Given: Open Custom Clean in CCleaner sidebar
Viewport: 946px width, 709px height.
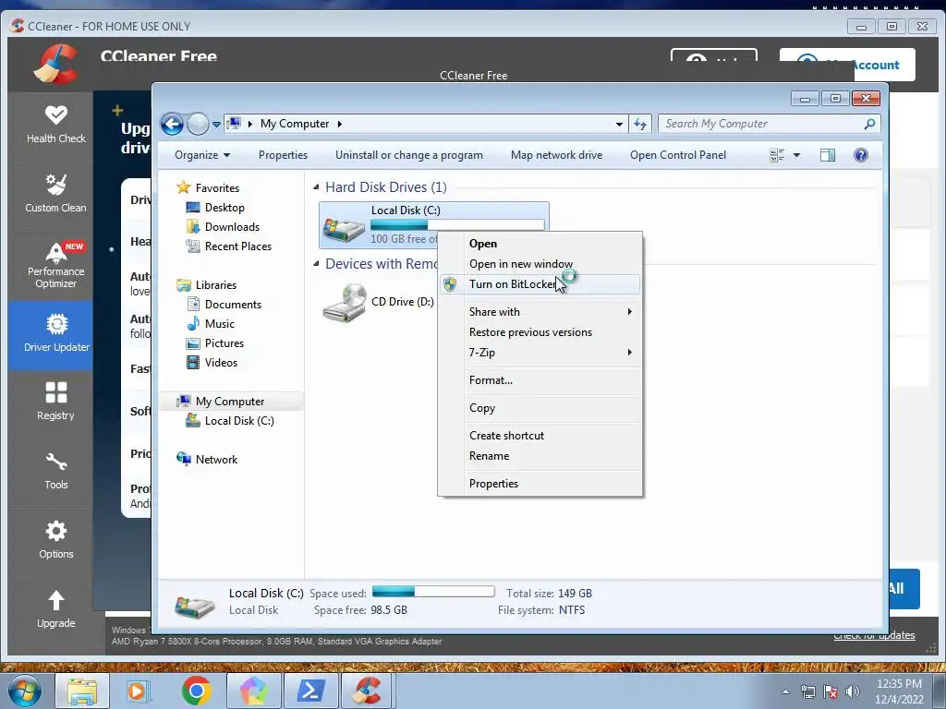Looking at the screenshot, I should [x=55, y=194].
